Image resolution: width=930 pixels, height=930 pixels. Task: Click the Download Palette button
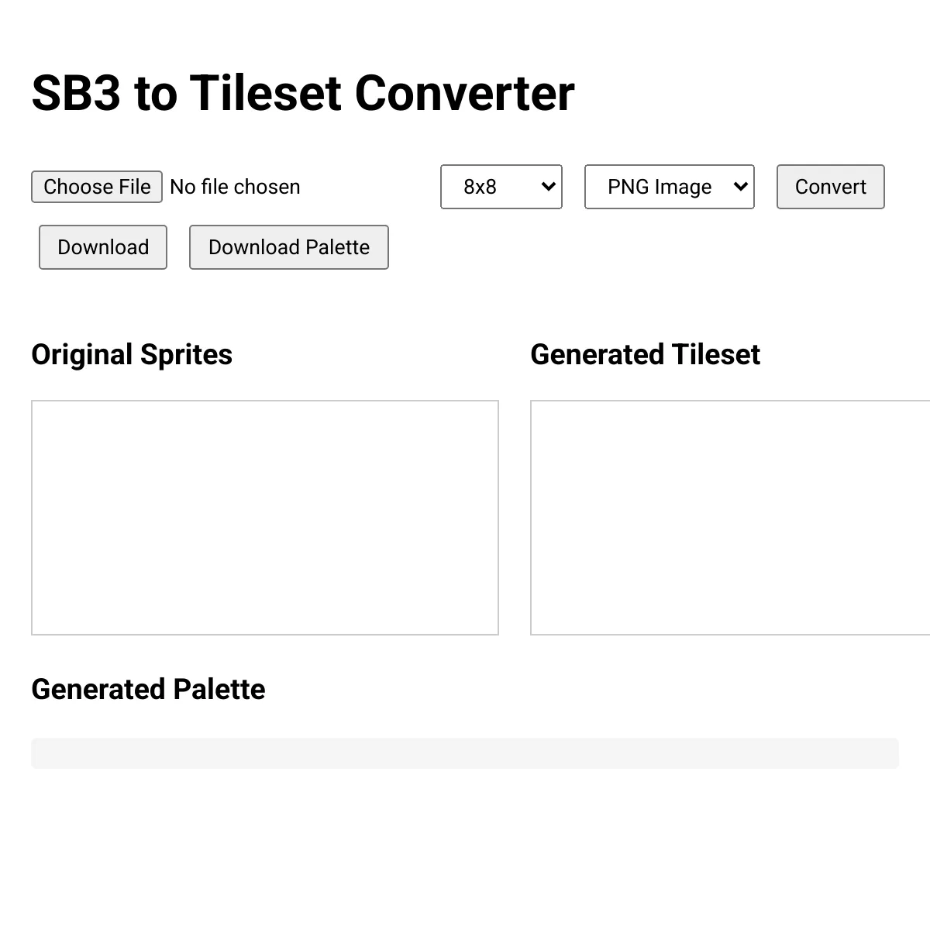[x=289, y=247]
